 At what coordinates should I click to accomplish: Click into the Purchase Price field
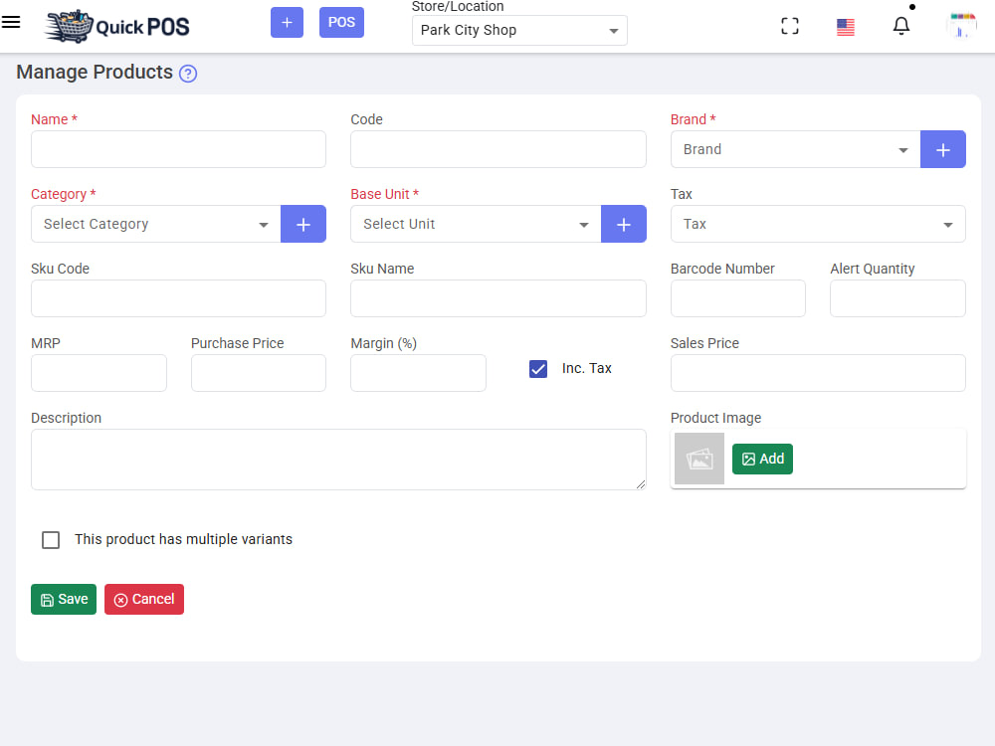click(x=259, y=373)
